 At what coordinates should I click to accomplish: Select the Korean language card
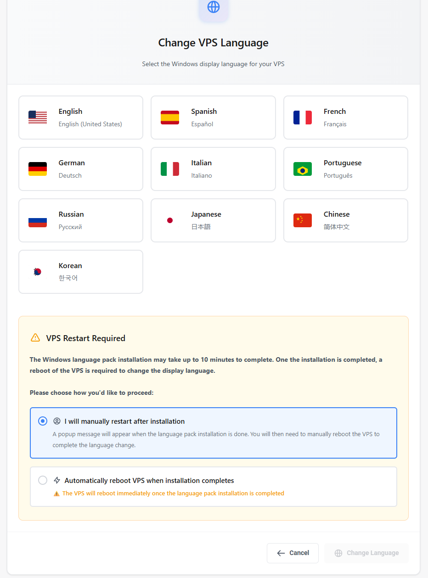pyautogui.click(x=80, y=271)
